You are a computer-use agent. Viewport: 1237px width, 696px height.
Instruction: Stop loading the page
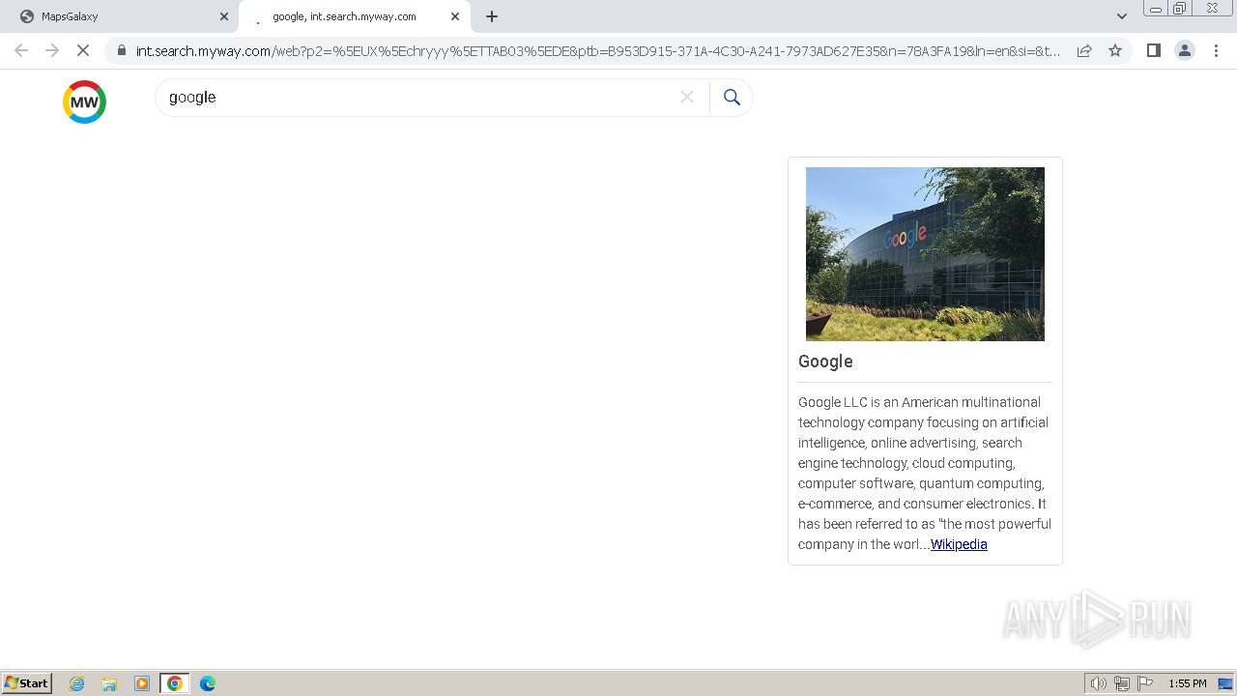(x=83, y=50)
